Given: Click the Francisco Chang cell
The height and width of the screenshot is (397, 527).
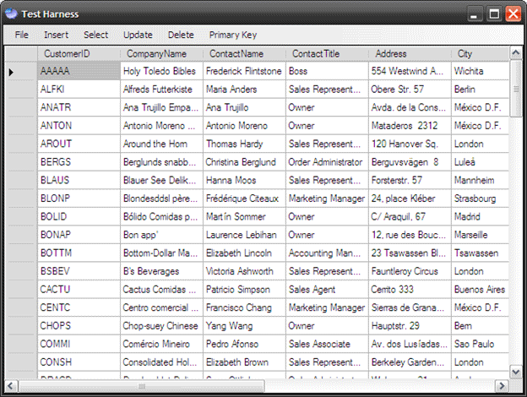Looking at the screenshot, I should click(x=244, y=307).
